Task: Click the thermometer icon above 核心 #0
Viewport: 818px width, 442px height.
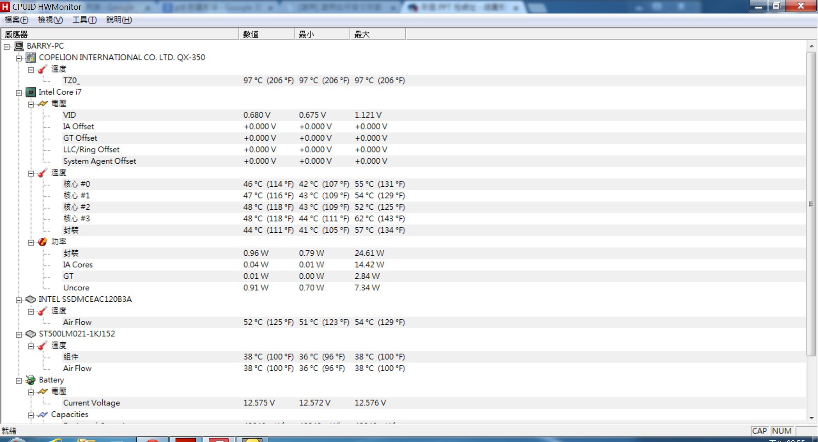Action: tap(43, 173)
